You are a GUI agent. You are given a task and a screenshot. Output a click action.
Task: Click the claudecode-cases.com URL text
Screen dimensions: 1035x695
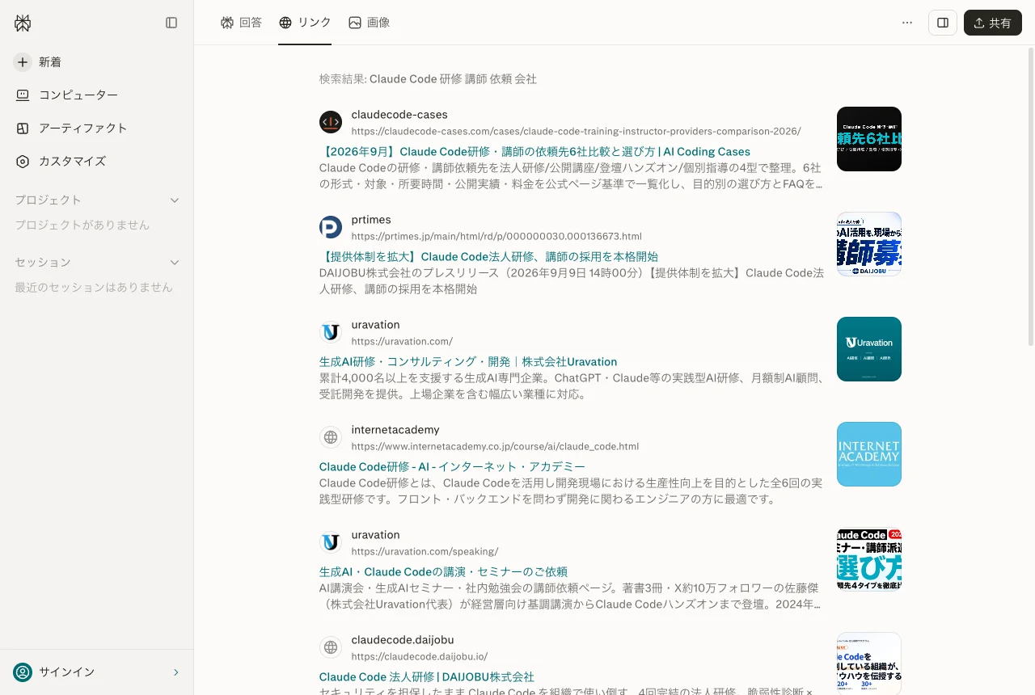(577, 131)
